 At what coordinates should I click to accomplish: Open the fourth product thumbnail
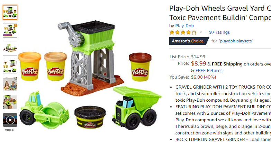(x=10, y=66)
